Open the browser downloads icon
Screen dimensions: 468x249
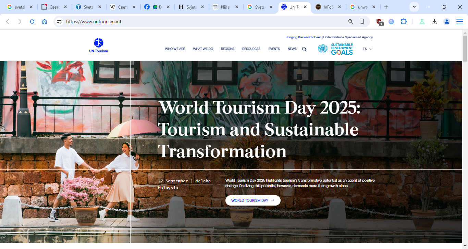[x=434, y=22]
